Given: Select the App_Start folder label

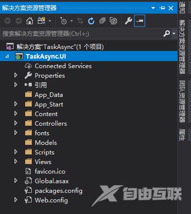Looking at the screenshot, I should 49,104.
